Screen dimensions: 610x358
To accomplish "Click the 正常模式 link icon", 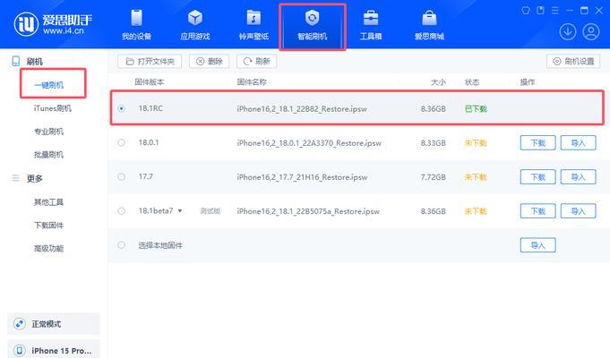I will (x=20, y=324).
